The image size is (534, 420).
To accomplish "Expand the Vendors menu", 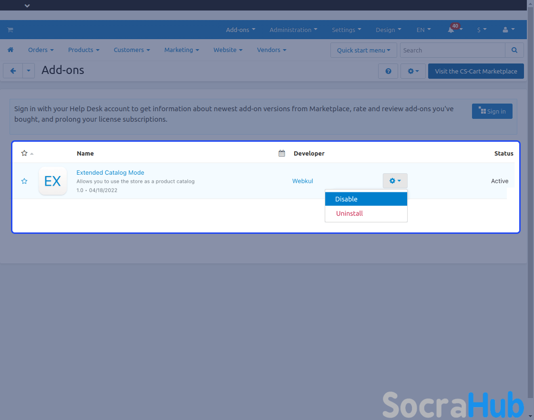I will (x=271, y=50).
